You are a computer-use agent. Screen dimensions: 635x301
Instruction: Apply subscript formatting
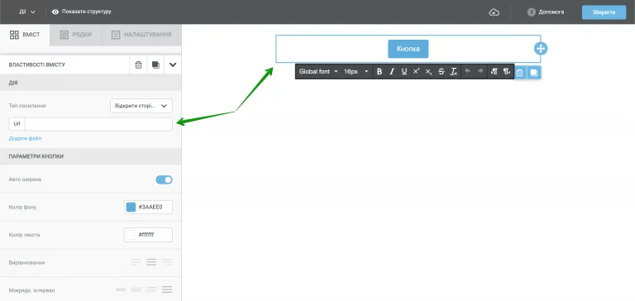428,72
